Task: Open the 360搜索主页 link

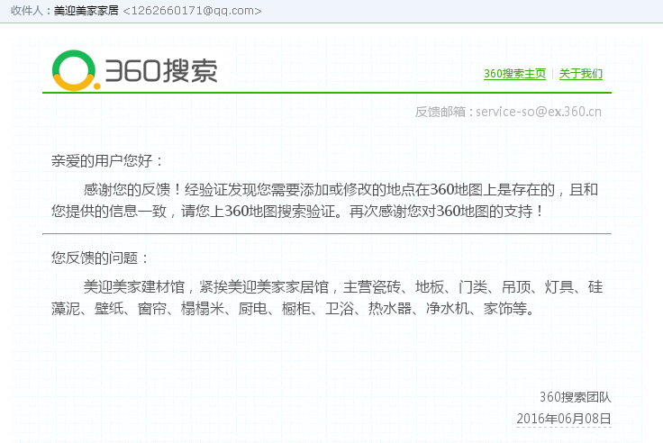Action: pos(514,74)
